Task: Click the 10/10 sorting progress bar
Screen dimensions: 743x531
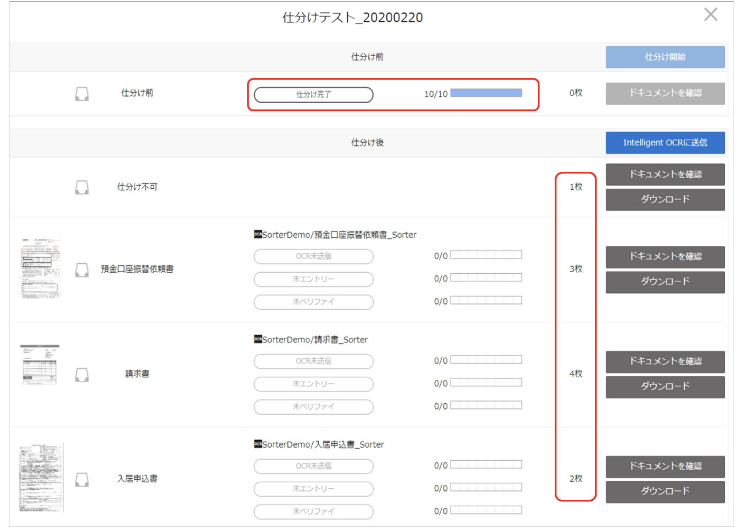Action: pyautogui.click(x=486, y=94)
